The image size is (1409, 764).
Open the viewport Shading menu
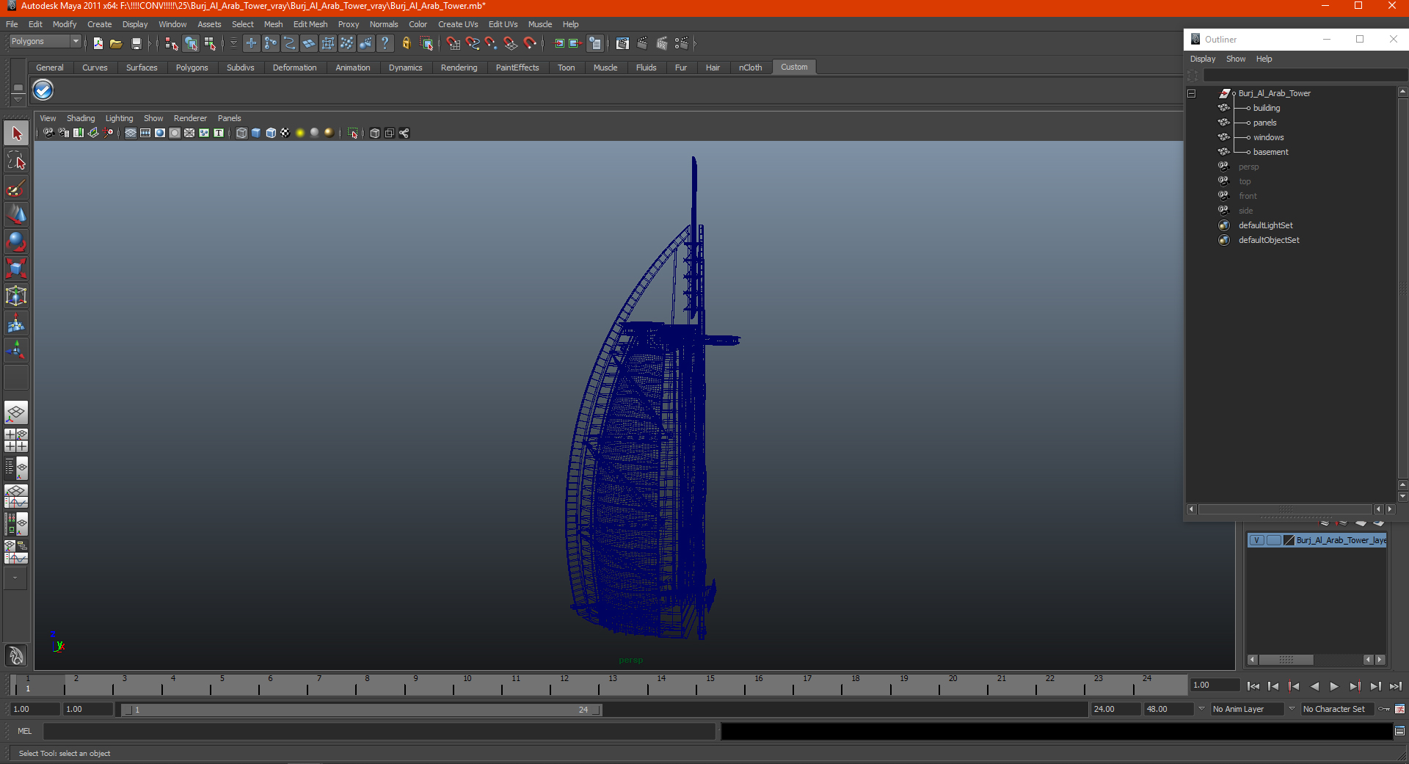pyautogui.click(x=81, y=118)
